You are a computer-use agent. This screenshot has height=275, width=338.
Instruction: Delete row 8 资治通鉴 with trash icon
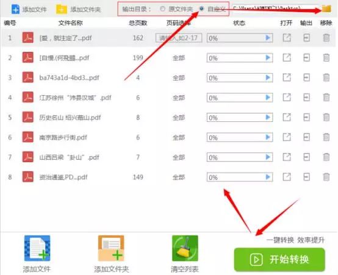326,177
